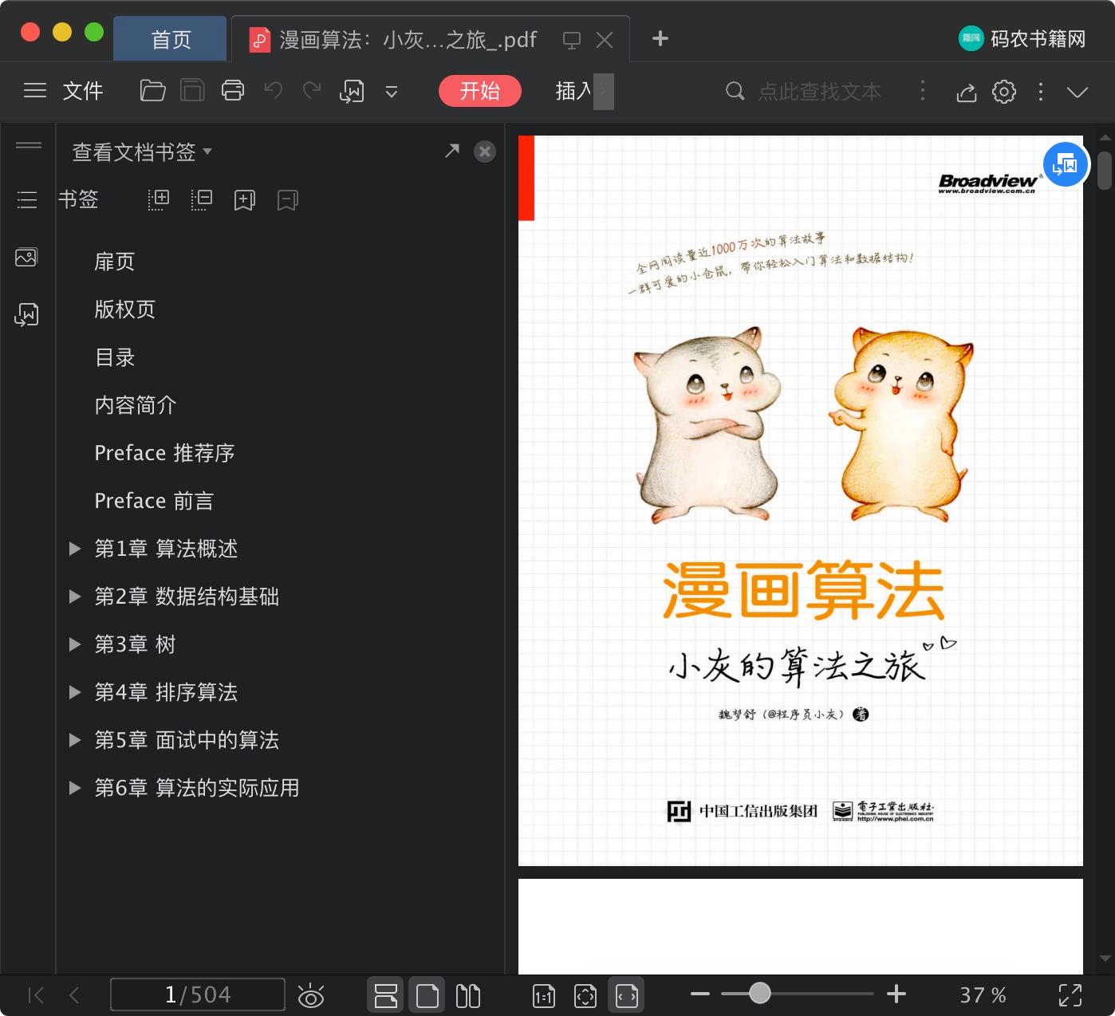Viewport: 1115px width, 1016px height.
Task: Click the tab display mode monitor icon
Action: coord(572,40)
